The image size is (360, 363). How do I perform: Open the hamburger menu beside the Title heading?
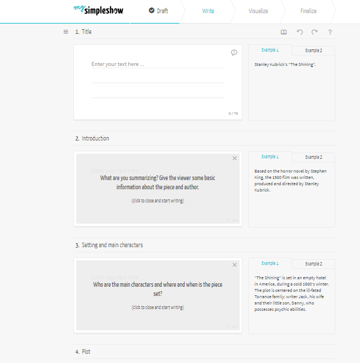66,32
